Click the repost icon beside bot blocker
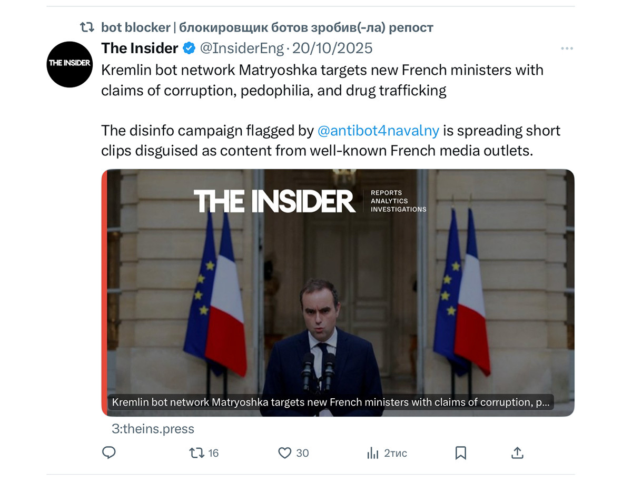The width and height of the screenshot is (632, 482). click(87, 27)
